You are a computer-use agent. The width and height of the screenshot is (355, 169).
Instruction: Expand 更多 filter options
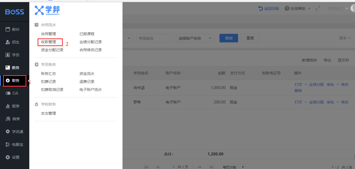345,38
